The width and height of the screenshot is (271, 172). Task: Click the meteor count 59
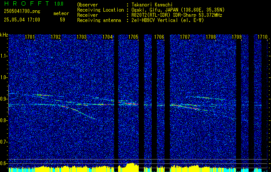click(62, 20)
